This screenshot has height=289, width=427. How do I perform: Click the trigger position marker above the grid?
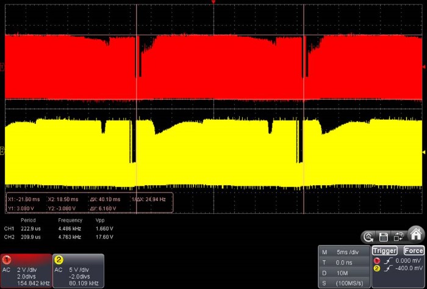tap(213, 3)
